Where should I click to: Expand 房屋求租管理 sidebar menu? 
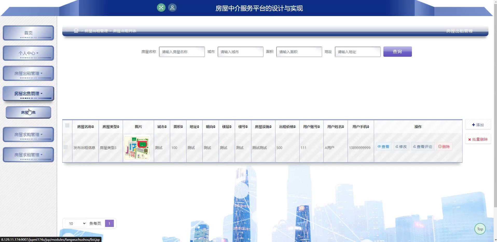28,155
